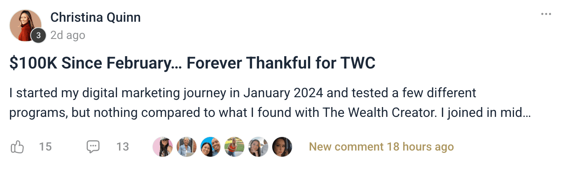Click commenter avatar with pink background
This screenshot has height=169, width=561.
click(162, 147)
